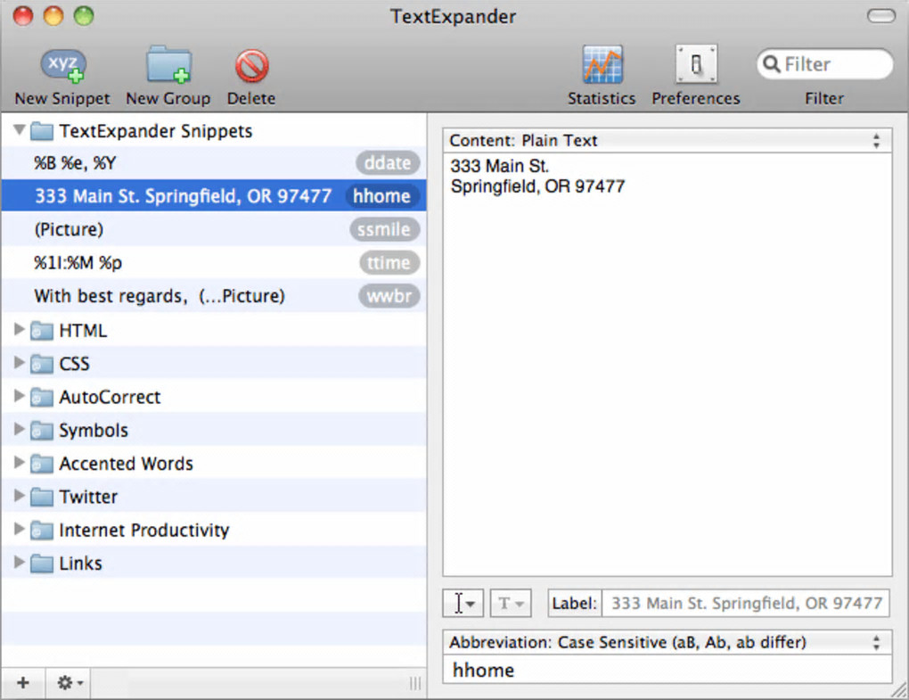Open the Statistics chart icon
Viewport: 909px width, 700px height.
click(x=602, y=67)
